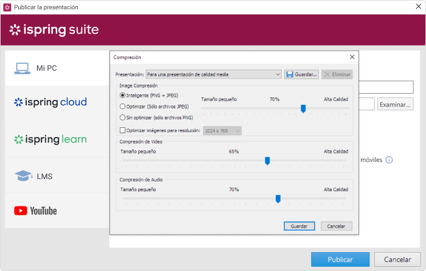This screenshot has height=271, width=426.
Task: Click Cancelar in Publicar la presentación window
Action: 397,259
